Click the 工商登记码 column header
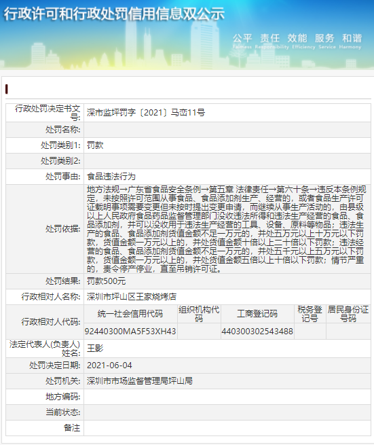Image resolution: width=374 pixels, height=445 pixels. 257,314
